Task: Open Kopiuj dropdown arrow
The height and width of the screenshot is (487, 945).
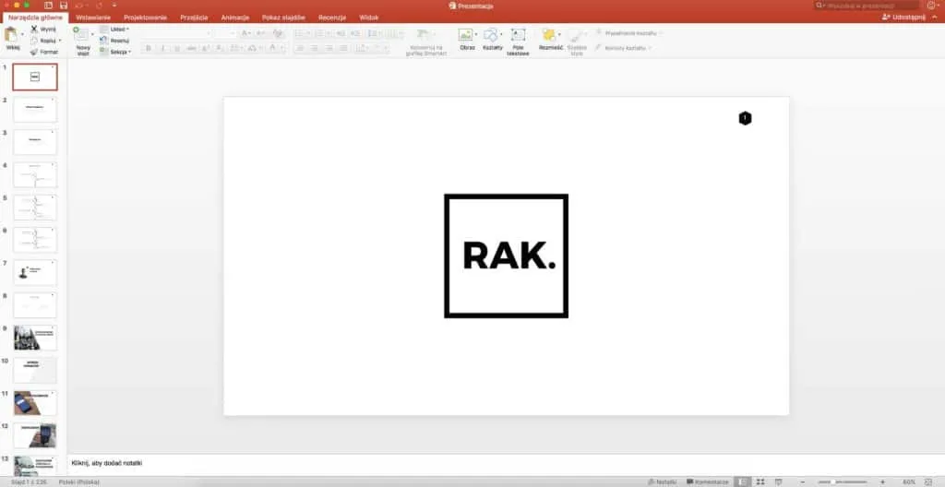Action: point(60,41)
